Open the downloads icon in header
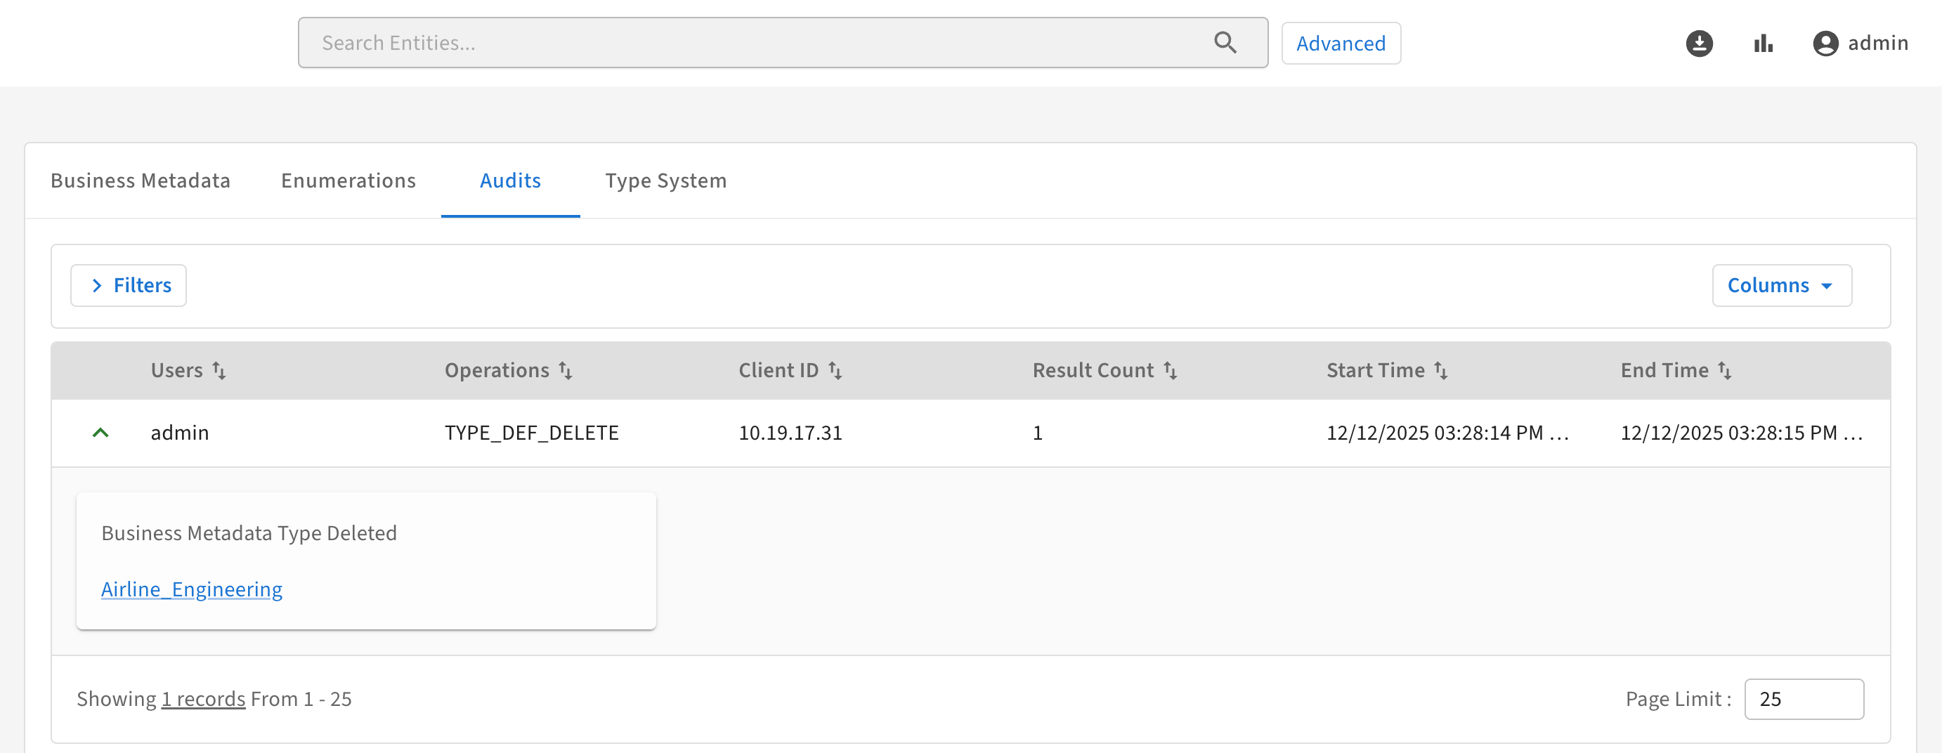The width and height of the screenshot is (1942, 753). [1698, 43]
